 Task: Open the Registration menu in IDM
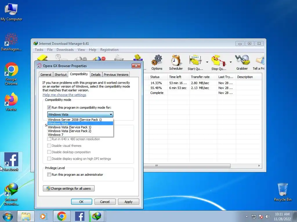click(x=109, y=50)
